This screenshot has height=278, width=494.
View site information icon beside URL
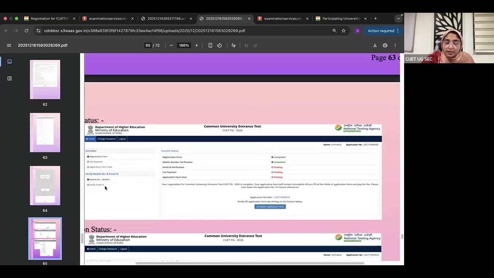38,31
